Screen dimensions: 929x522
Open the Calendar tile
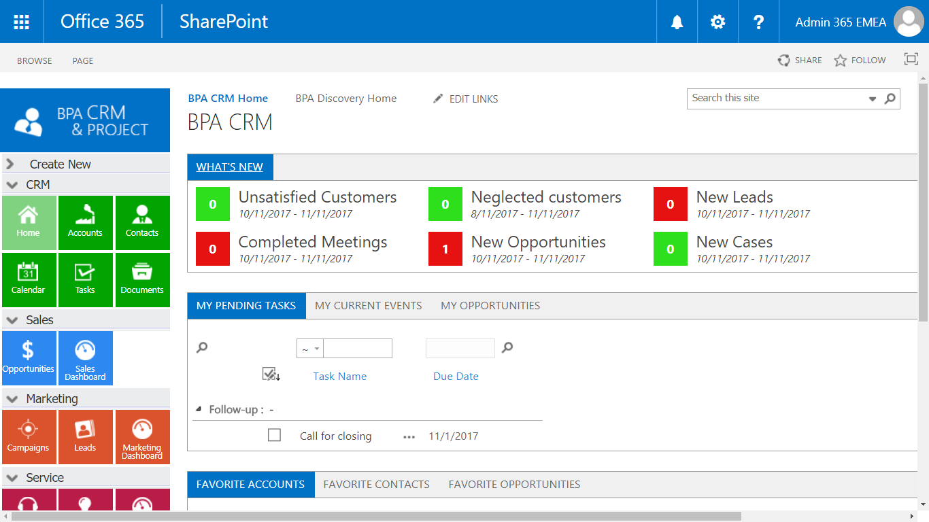tap(28, 279)
